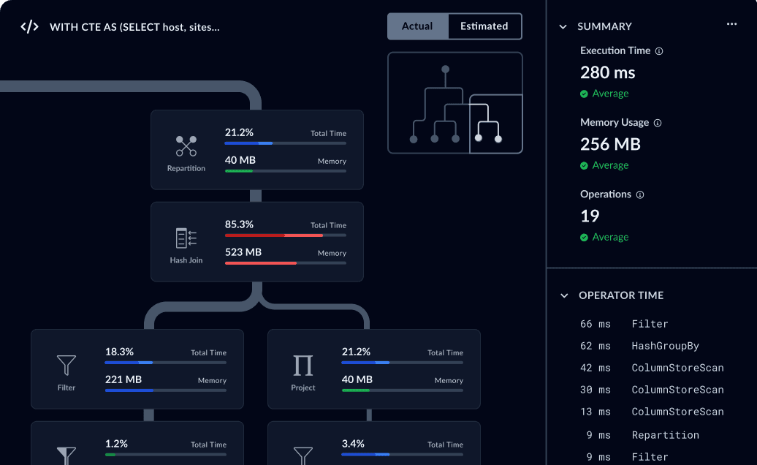Screen dimensions: 757x465
Task: Click the OPERATOR TIME section heading
Action: 621,295
